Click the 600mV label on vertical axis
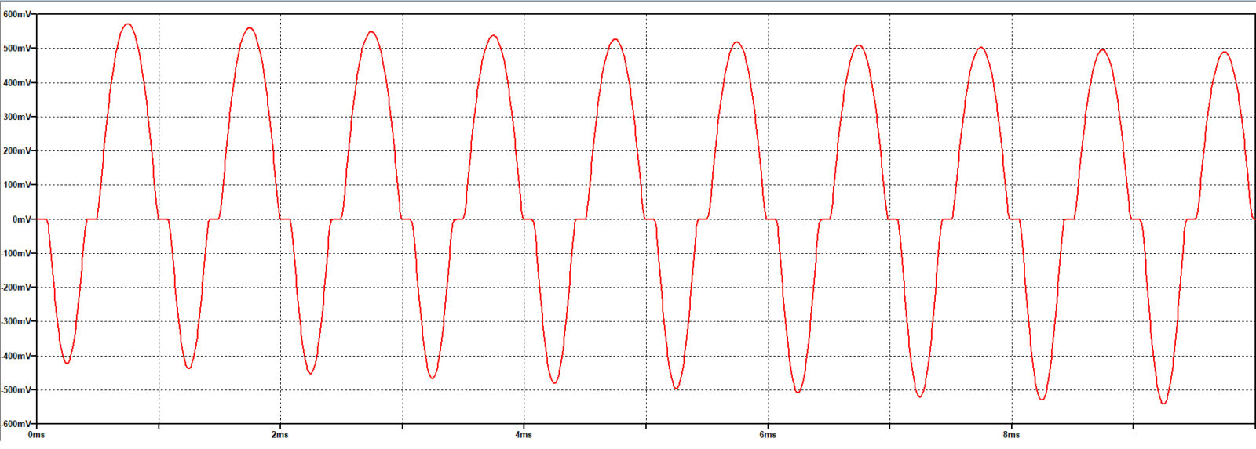This screenshot has height=449, width=1256. click(16, 14)
